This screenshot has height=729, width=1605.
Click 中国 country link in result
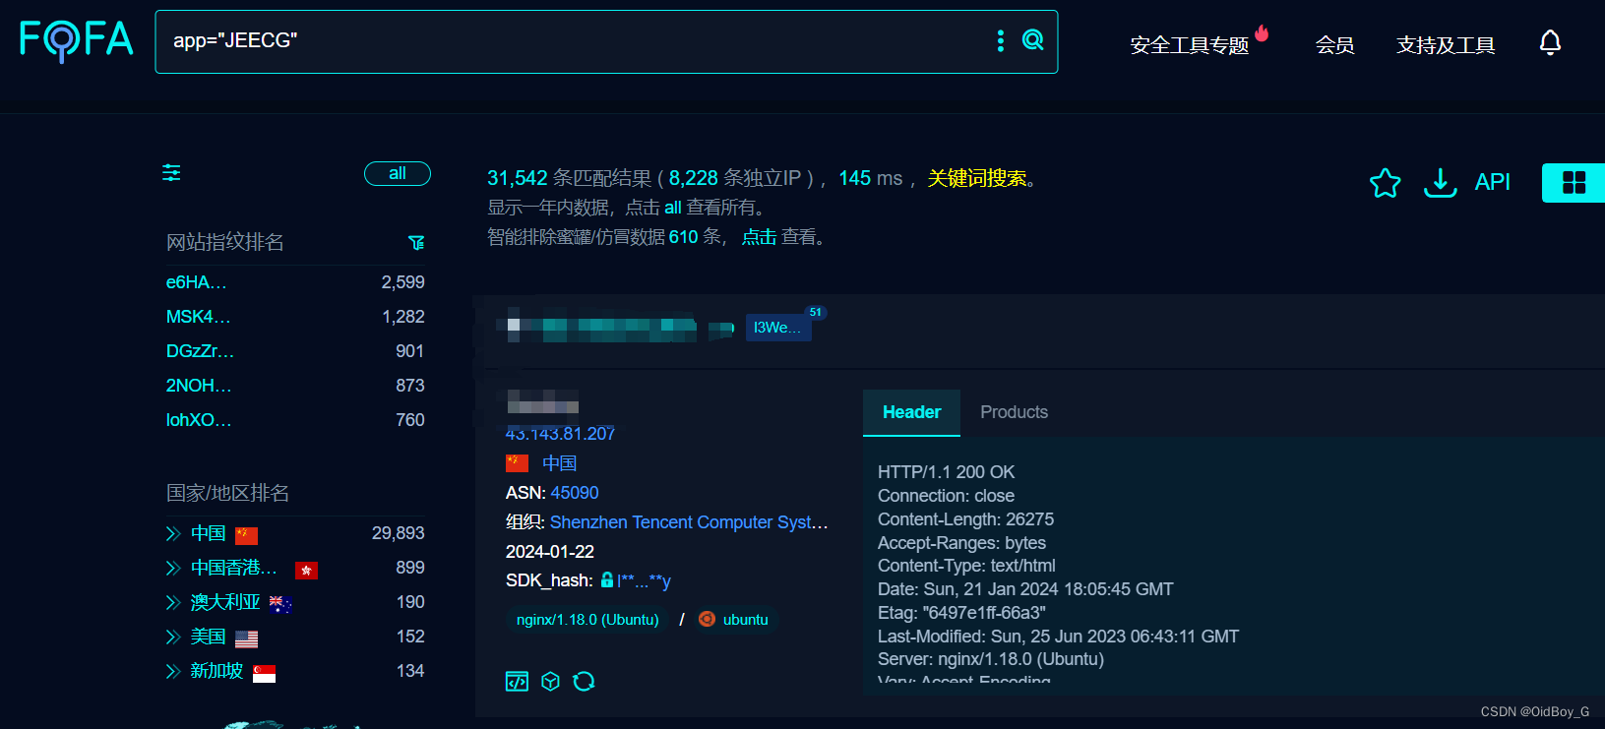pyautogui.click(x=559, y=462)
